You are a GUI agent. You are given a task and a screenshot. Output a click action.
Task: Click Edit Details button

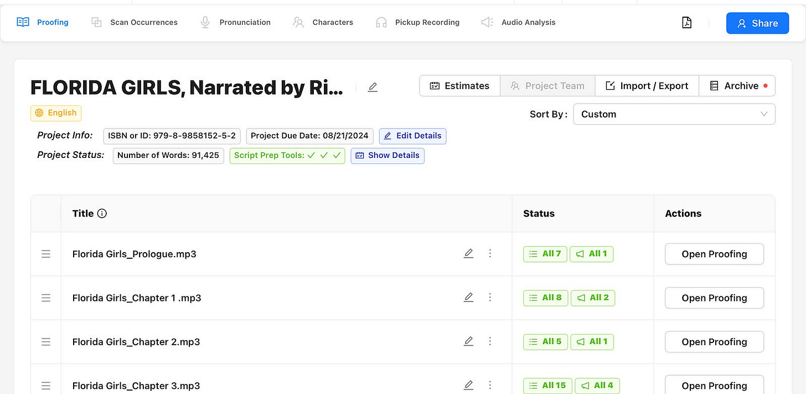pyautogui.click(x=412, y=136)
